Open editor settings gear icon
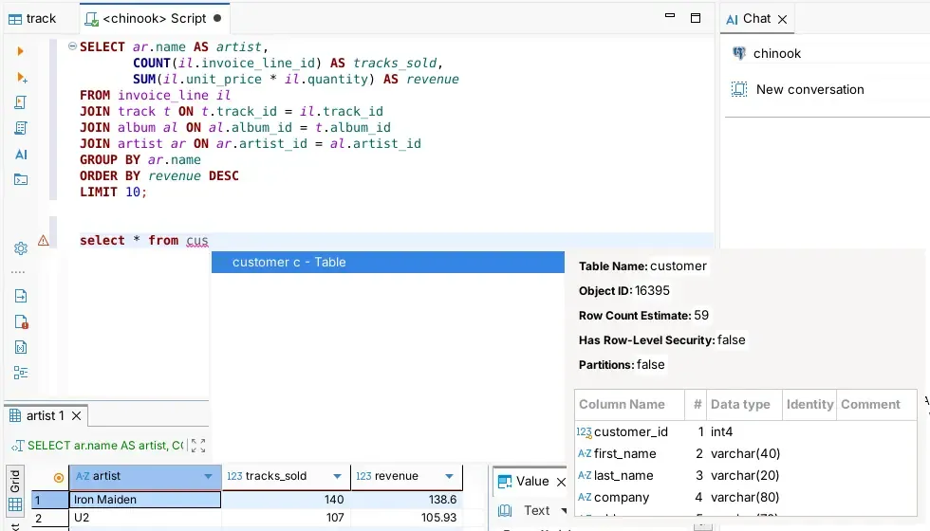This screenshot has height=531, width=930. pyautogui.click(x=21, y=248)
